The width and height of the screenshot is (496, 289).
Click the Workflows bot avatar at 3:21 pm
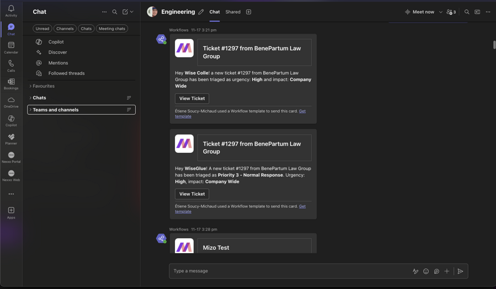click(161, 39)
